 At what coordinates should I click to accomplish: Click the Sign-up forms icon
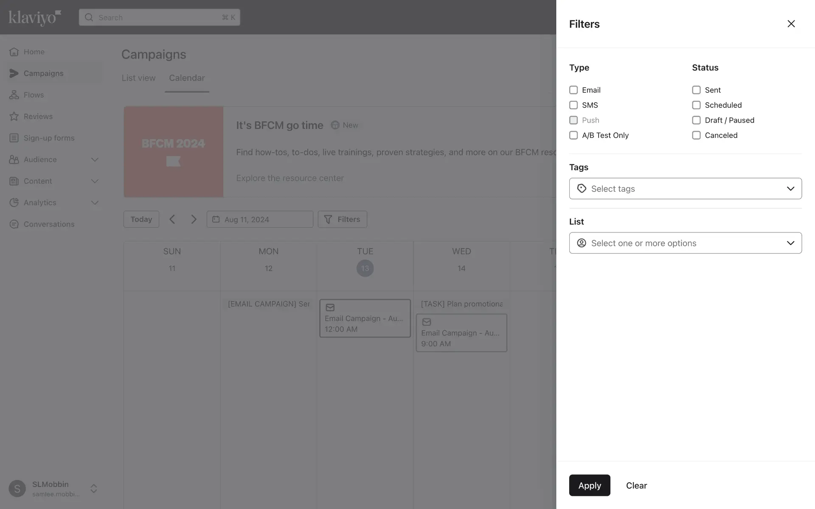point(14,138)
